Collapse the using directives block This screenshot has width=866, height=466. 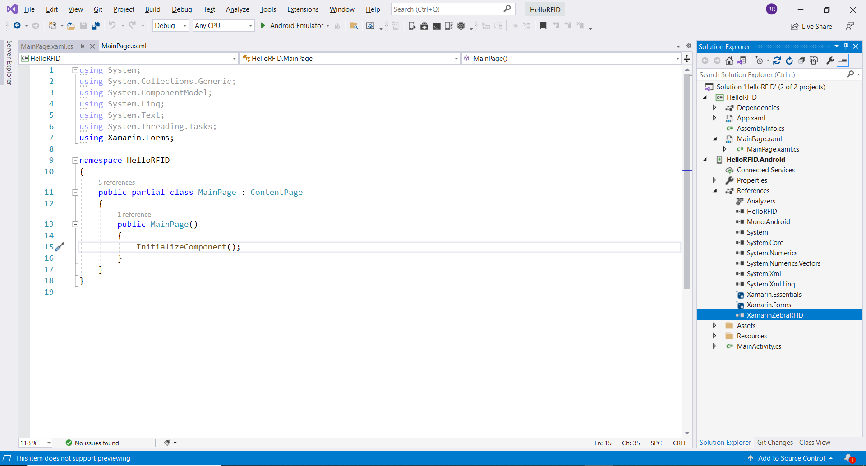[75, 70]
